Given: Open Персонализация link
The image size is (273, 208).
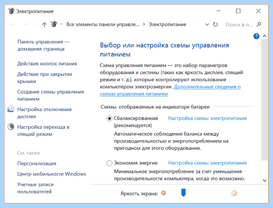Looking at the screenshot, I should (37, 163).
